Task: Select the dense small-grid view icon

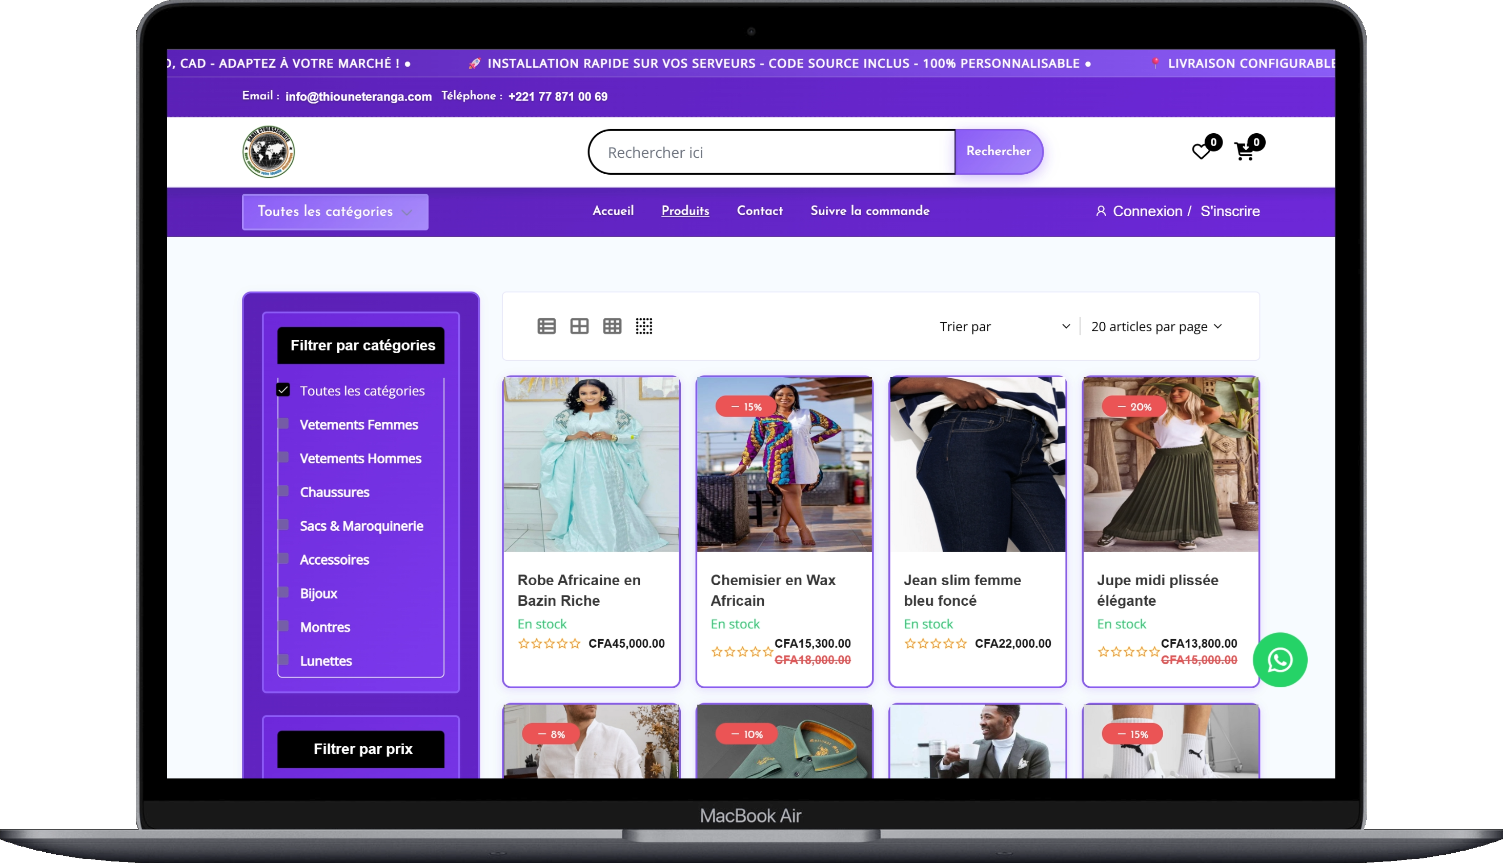Action: point(644,326)
